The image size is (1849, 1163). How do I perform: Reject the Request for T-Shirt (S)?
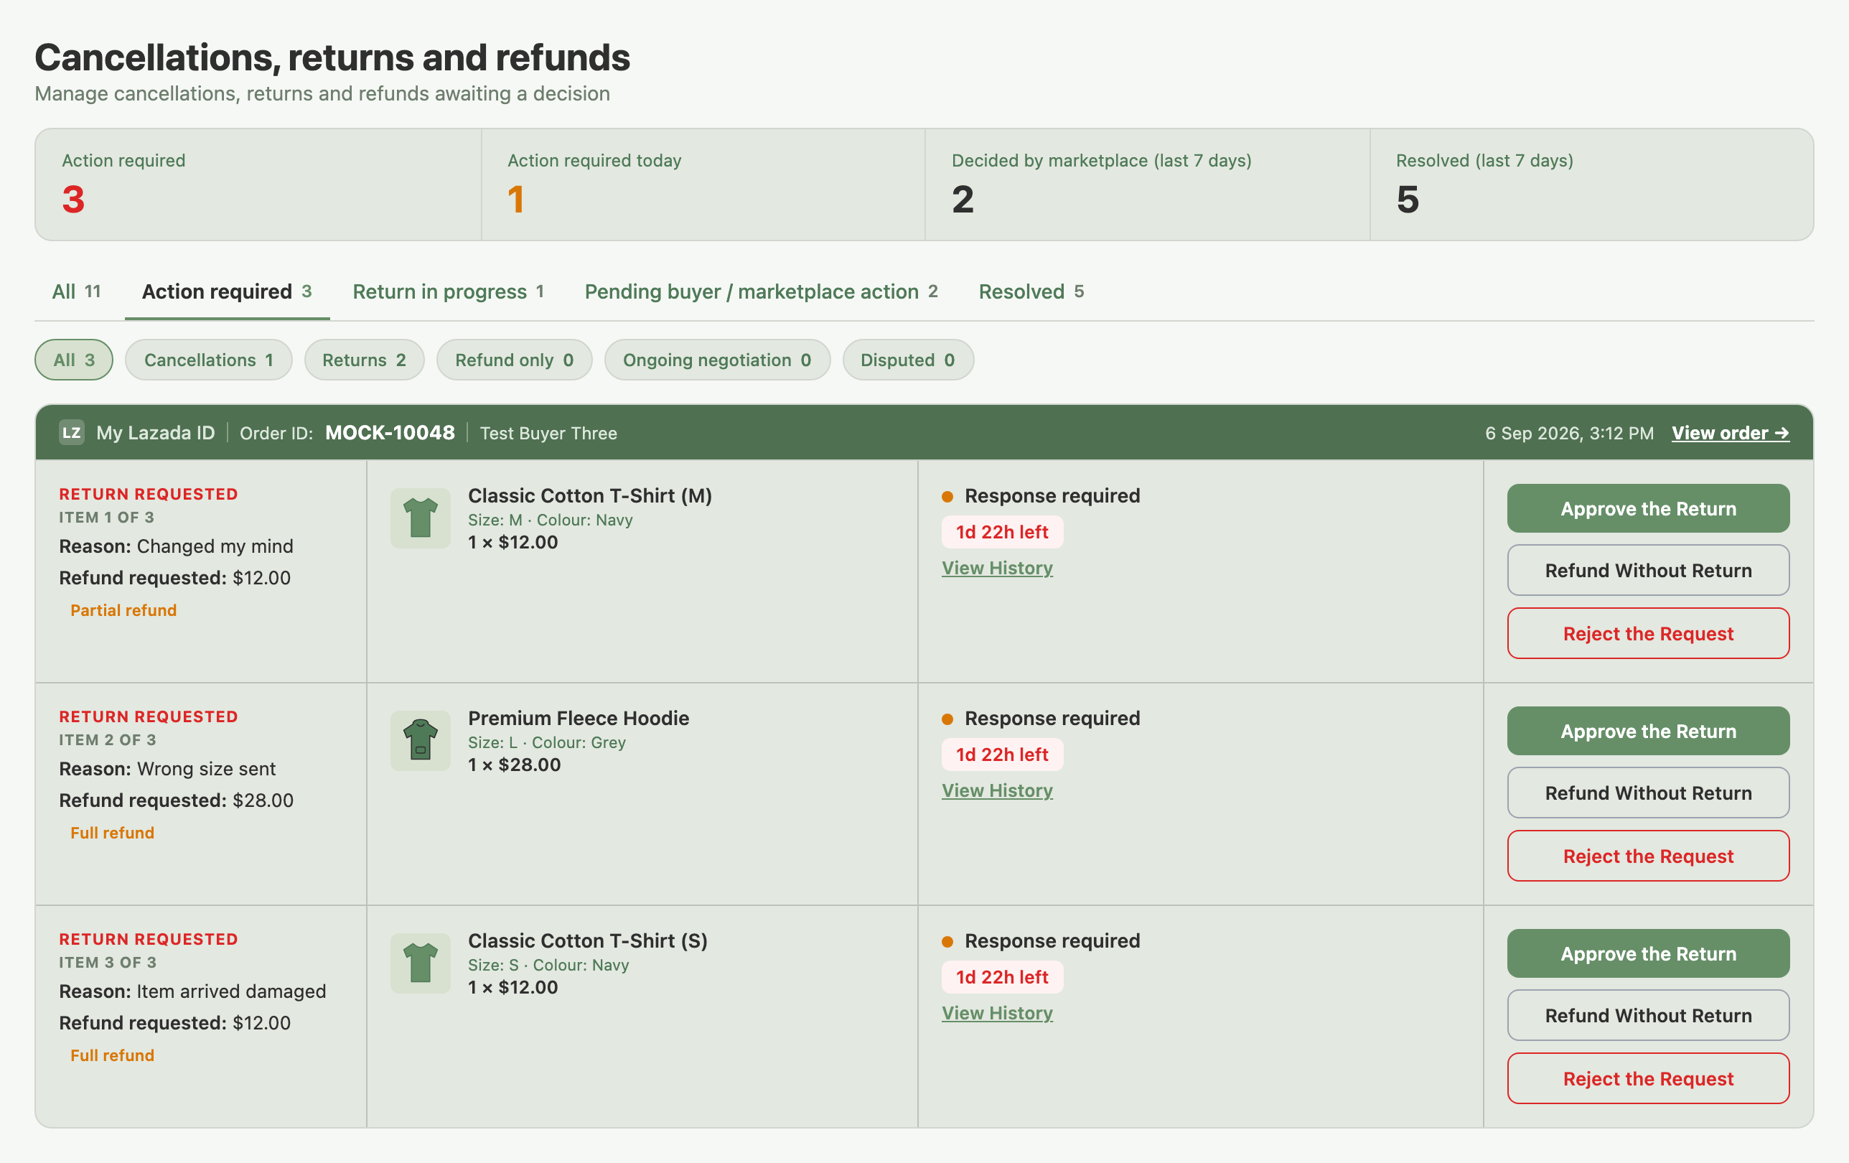click(1649, 1079)
